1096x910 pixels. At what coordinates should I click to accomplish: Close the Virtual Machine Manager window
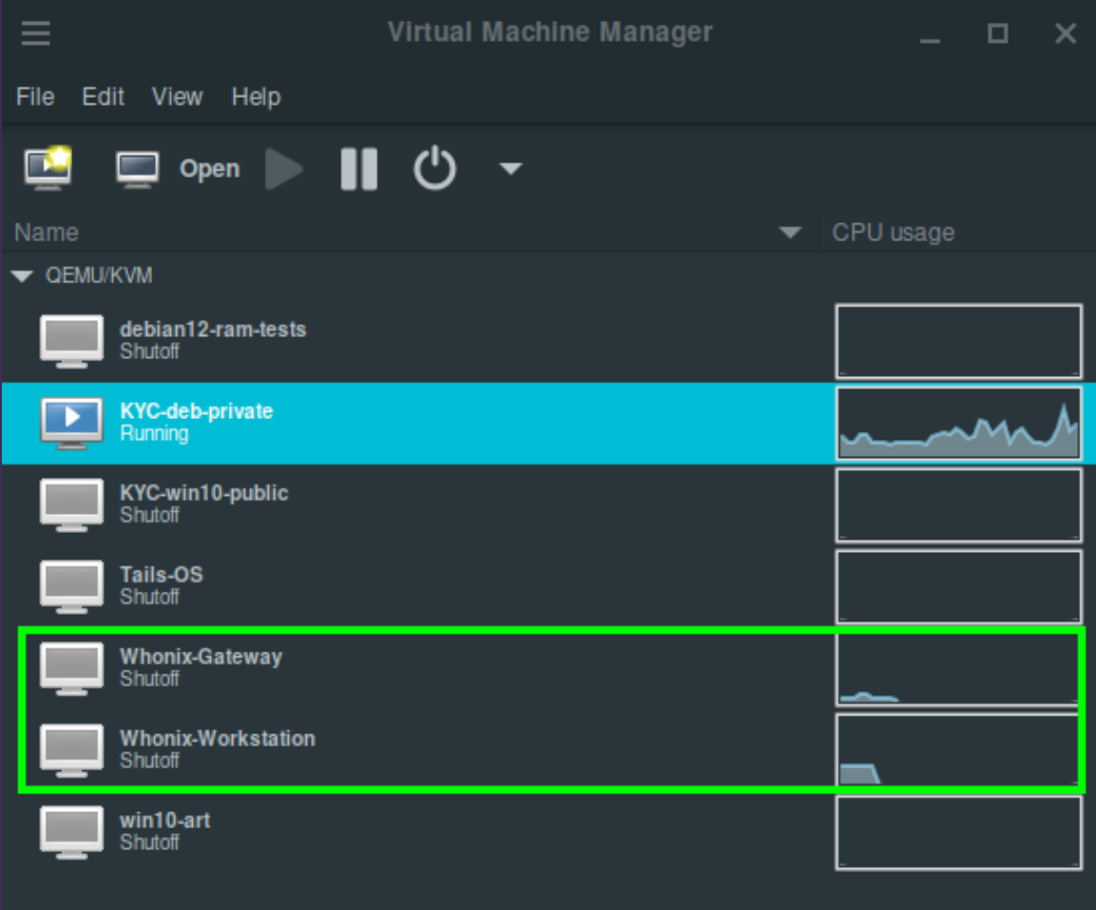point(1066,33)
